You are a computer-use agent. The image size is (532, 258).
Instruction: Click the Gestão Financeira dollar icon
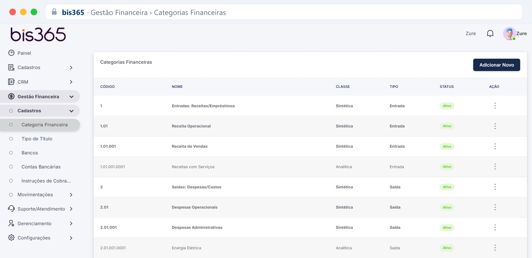11,96
